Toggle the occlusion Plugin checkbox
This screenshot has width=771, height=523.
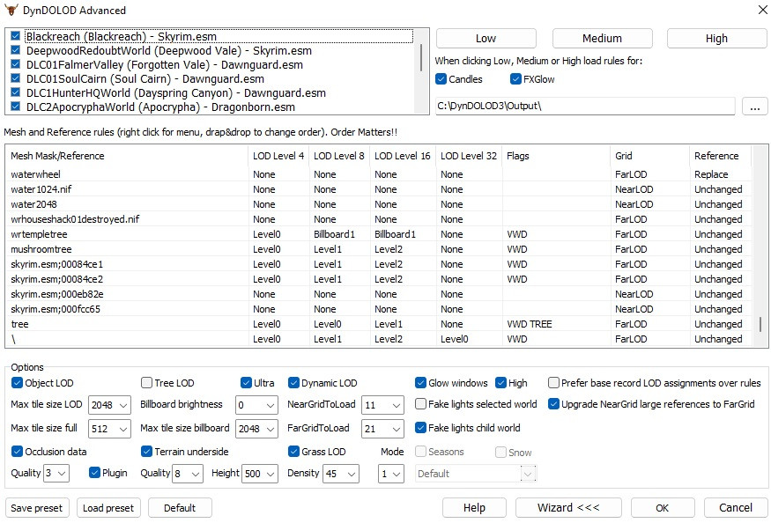(95, 473)
